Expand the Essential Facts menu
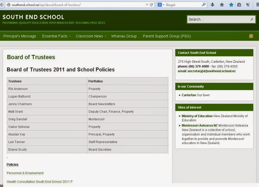 click(x=56, y=36)
